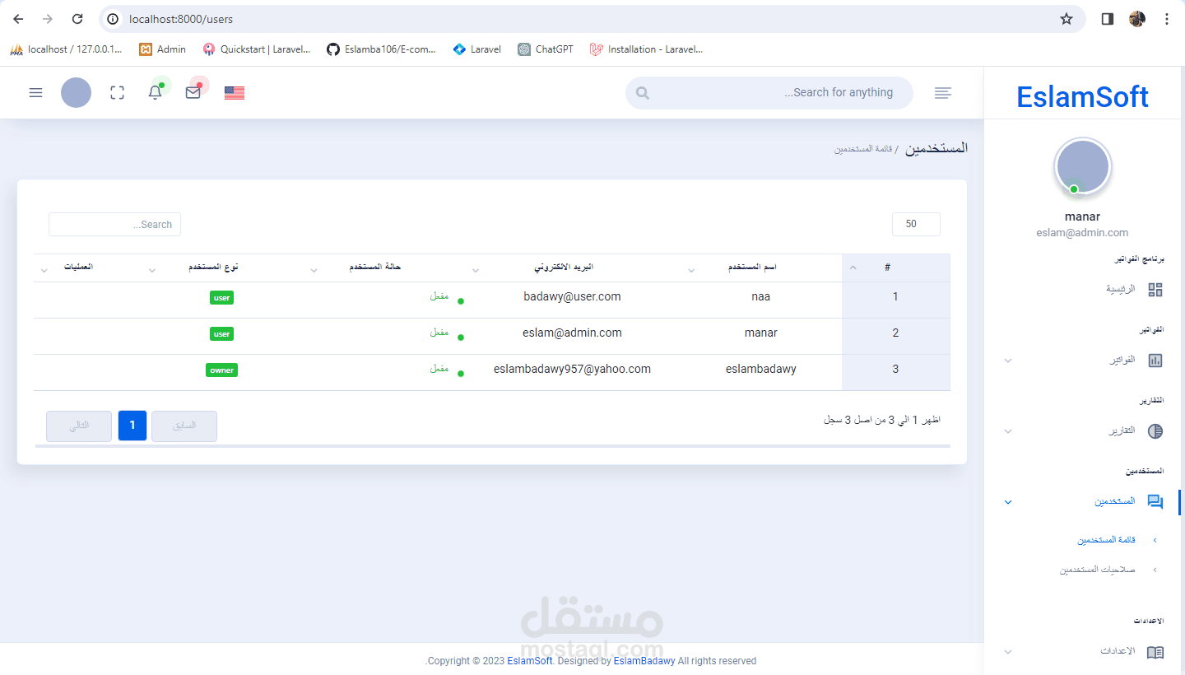Screen dimensions: 1185x675
Task: Open the Laravel bookmark
Action: [477, 49]
